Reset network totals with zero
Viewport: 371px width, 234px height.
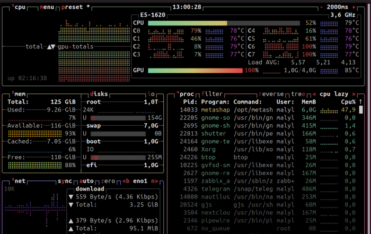coord(108,181)
